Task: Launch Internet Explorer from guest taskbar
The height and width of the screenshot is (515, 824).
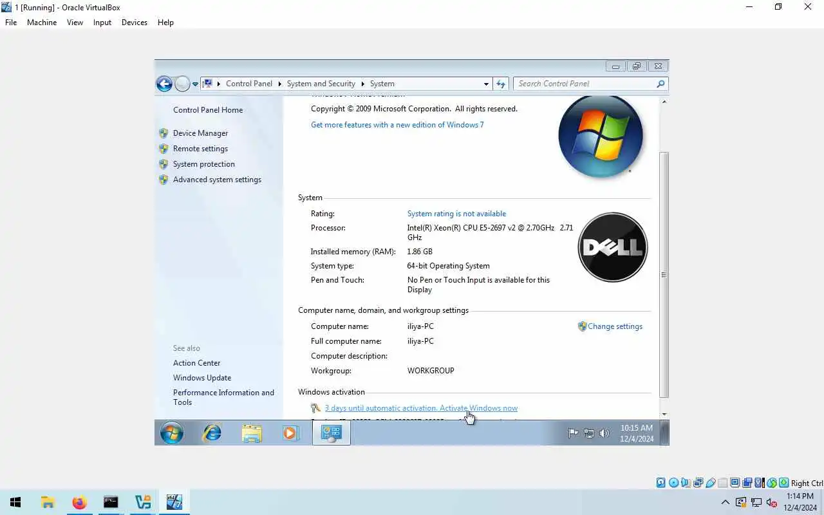Action: pos(211,433)
